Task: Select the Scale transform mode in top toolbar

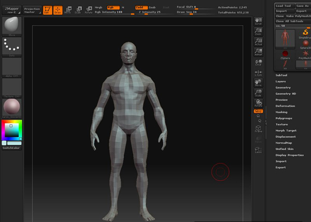Action: [78, 10]
